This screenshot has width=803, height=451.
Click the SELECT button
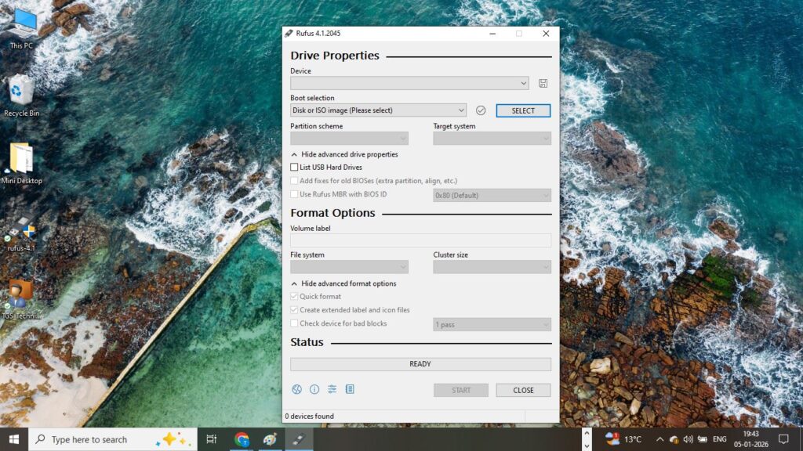click(523, 110)
